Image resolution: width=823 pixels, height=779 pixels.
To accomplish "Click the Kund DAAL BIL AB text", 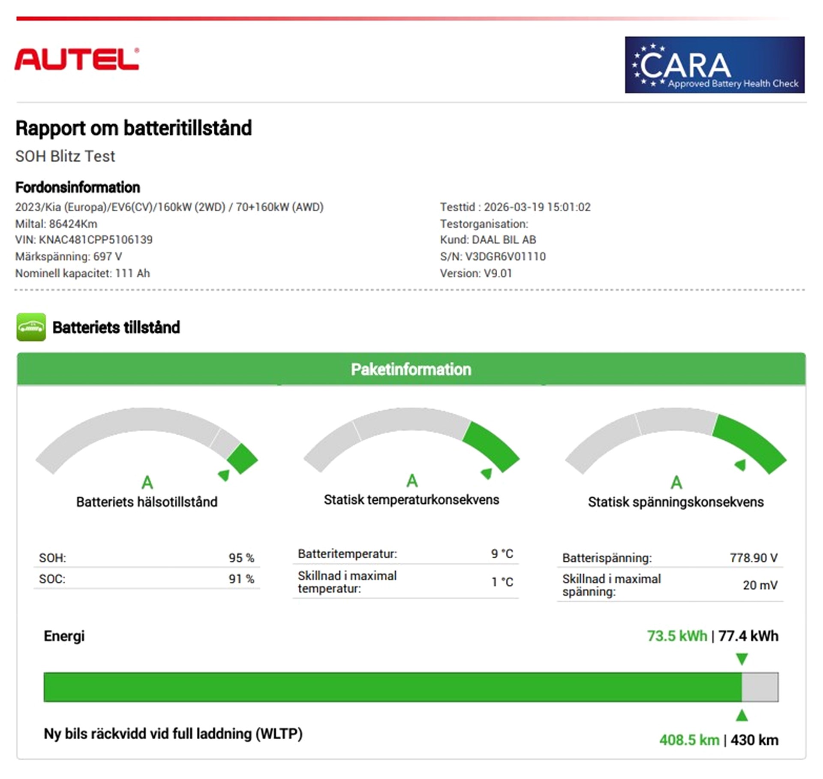I will click(488, 240).
